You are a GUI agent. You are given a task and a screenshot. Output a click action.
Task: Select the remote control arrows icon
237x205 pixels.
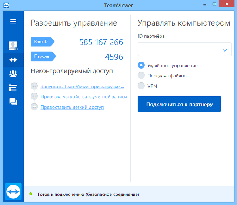click(x=13, y=59)
